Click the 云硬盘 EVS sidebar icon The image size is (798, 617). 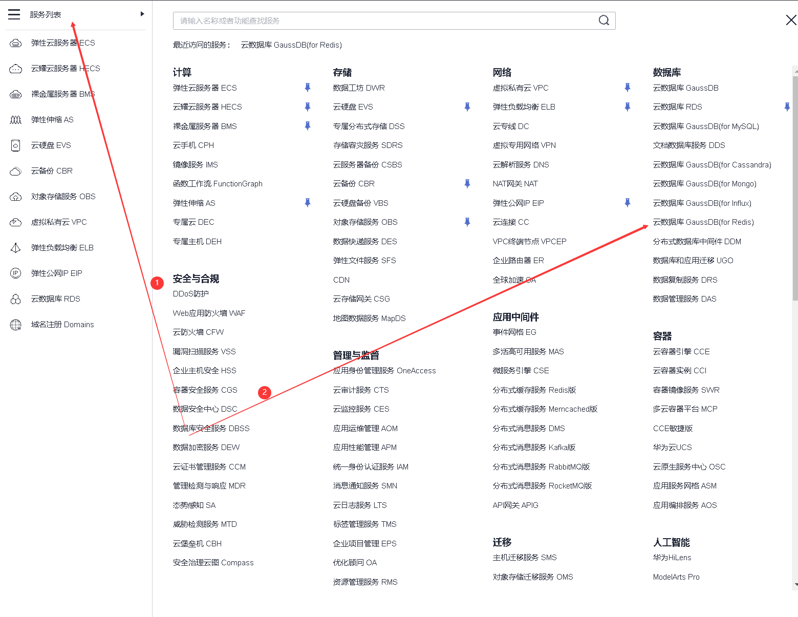coord(16,145)
